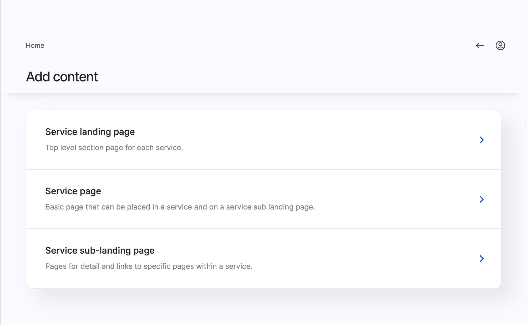Viewport: 527px width, 325px height.
Task: Click the arrow icon for Service page
Action: (x=482, y=199)
